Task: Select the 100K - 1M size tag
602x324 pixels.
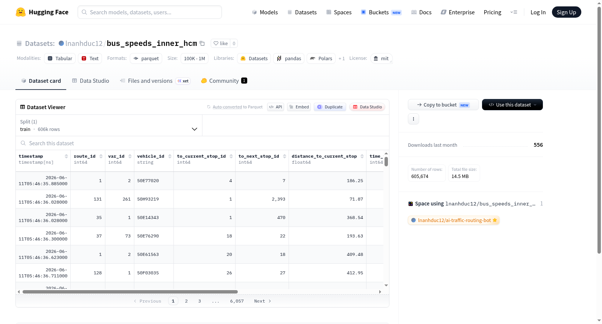Action: (195, 58)
